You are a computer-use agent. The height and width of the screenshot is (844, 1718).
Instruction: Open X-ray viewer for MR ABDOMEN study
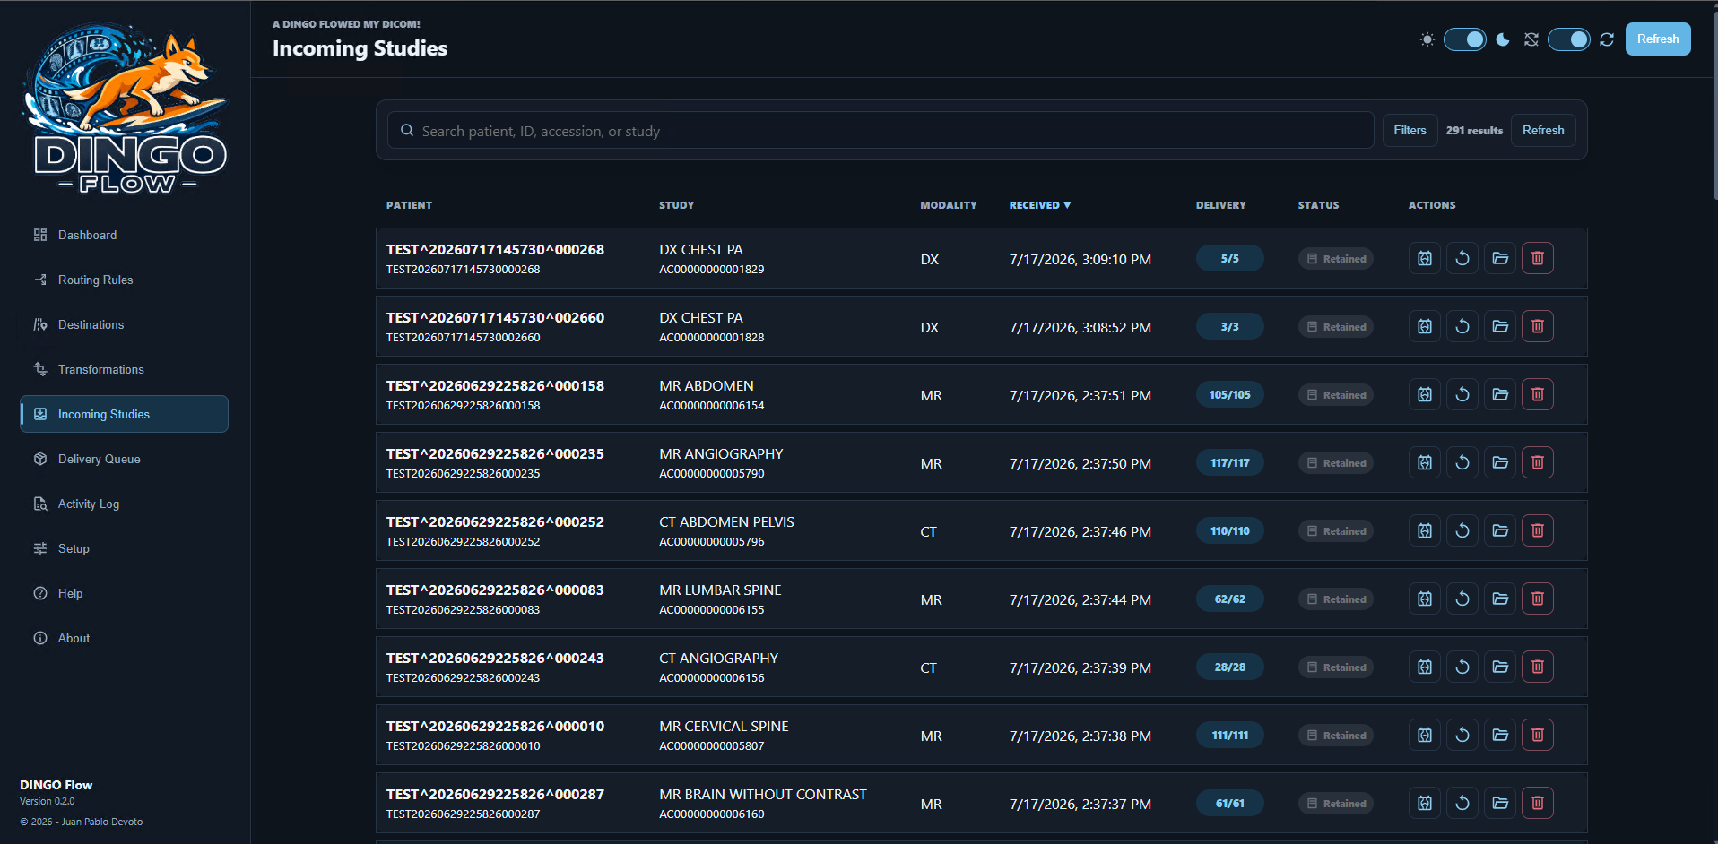(x=1425, y=394)
